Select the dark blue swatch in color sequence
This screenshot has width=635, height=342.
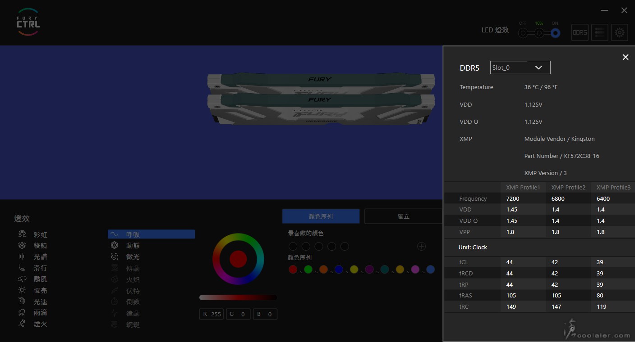339,269
